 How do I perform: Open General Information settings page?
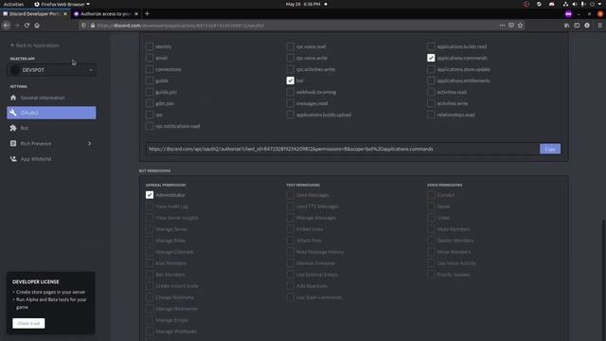click(51, 98)
